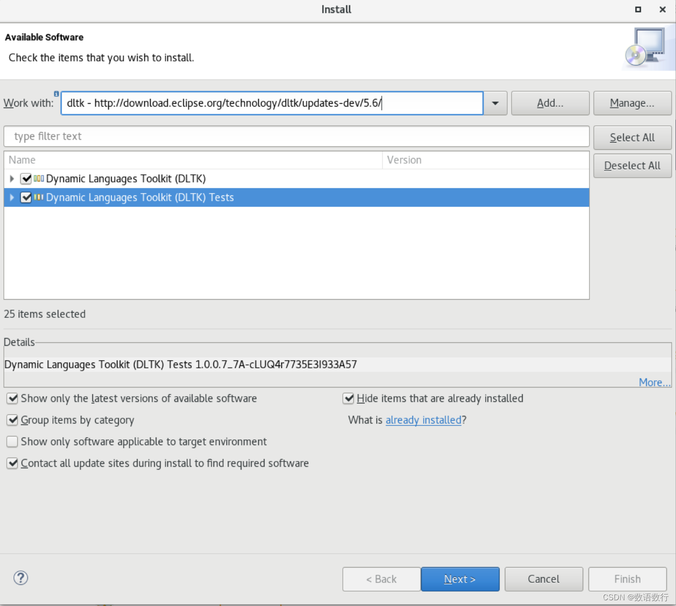Enable Show only software applicable to target environment

pyautogui.click(x=13, y=442)
